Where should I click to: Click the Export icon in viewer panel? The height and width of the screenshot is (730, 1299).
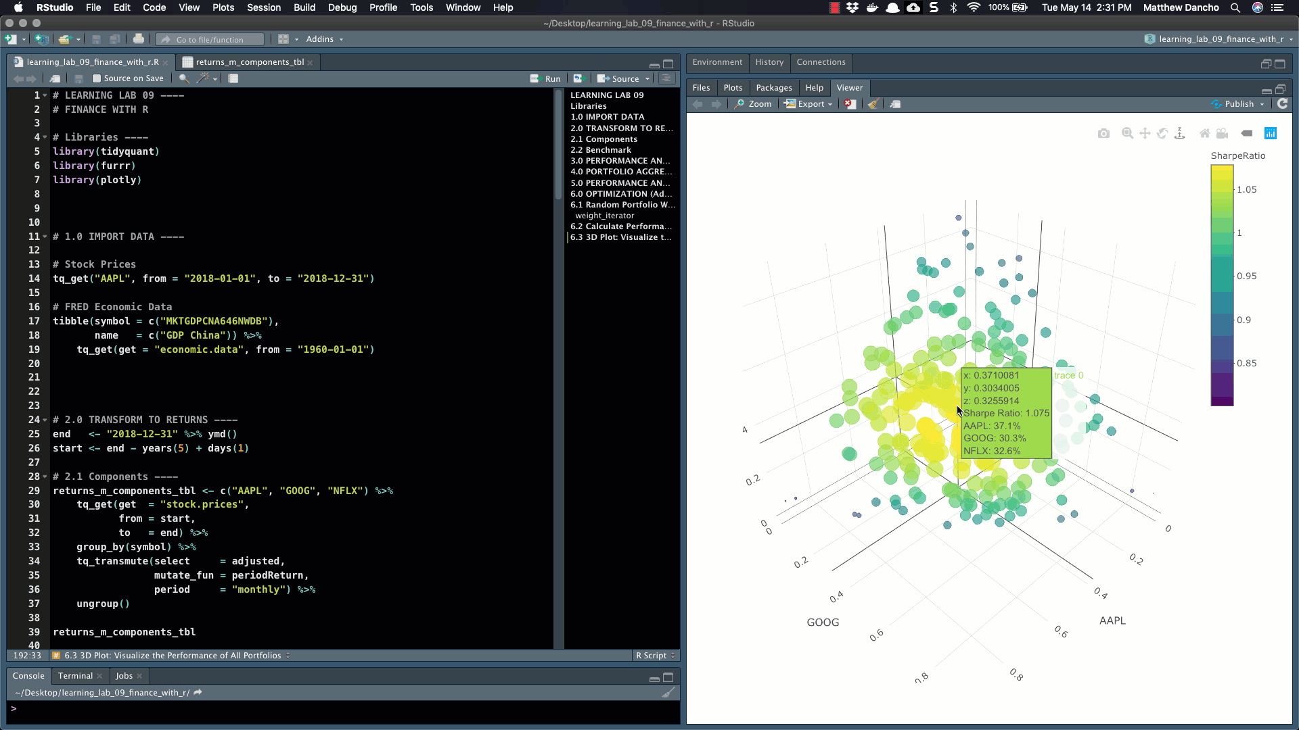(806, 104)
